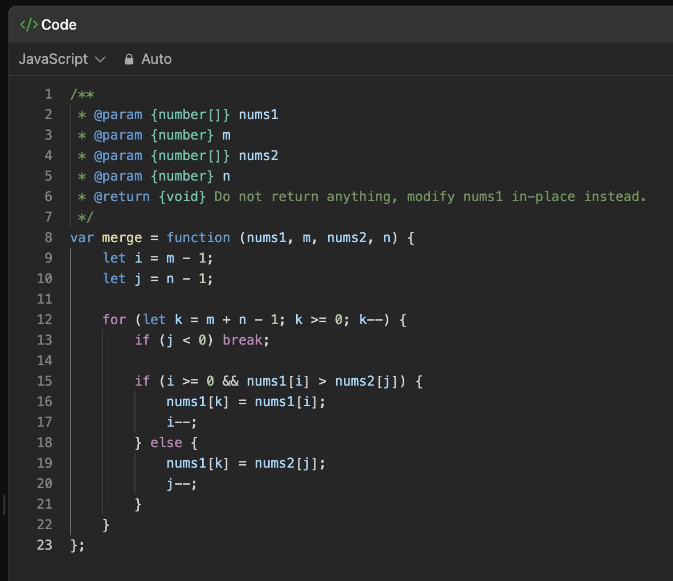Click 'instead.' at end of line 6
This screenshot has width=673, height=581.
pos(614,197)
